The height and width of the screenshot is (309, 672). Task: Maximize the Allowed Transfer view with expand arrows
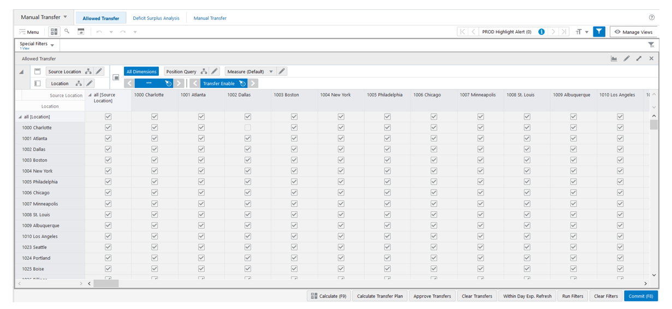click(639, 58)
